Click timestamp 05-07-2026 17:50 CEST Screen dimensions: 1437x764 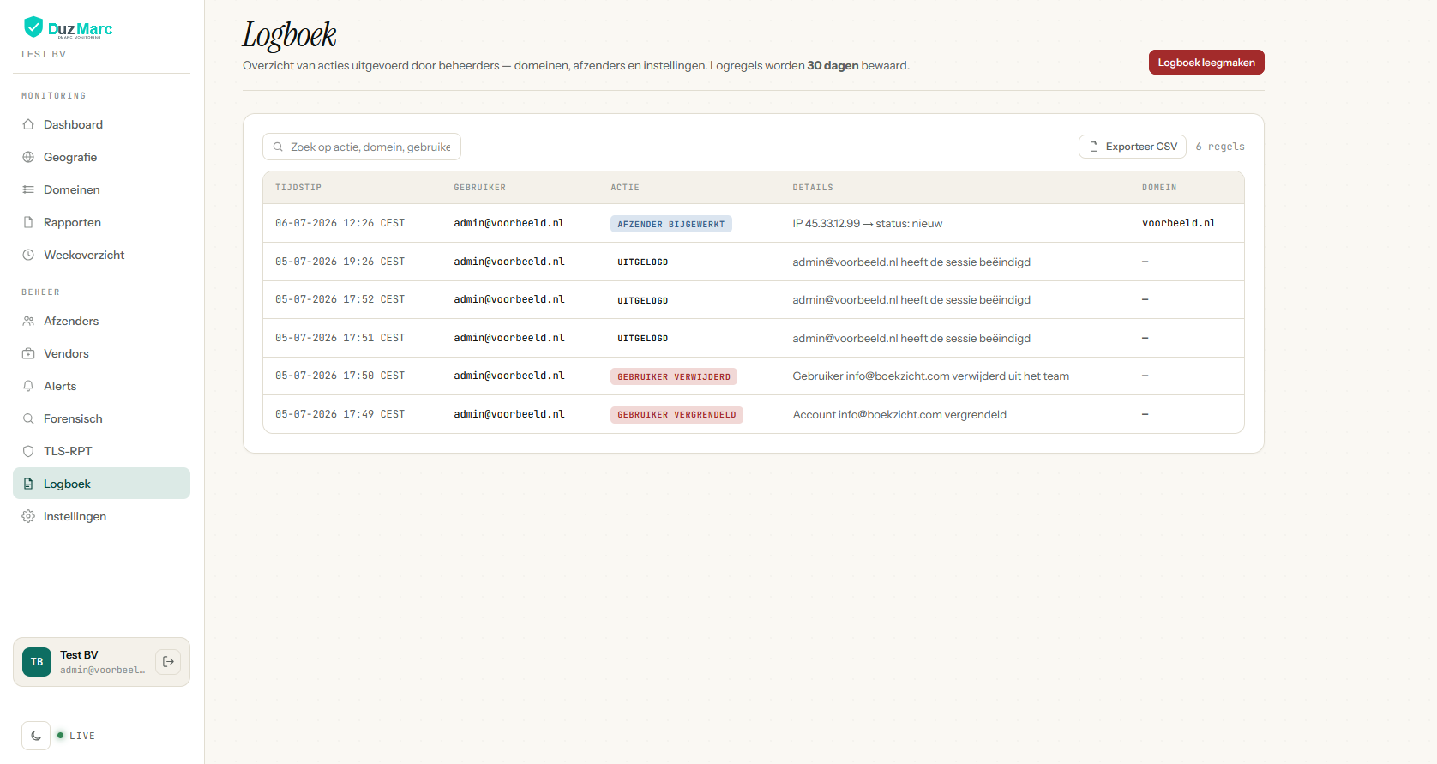340,376
